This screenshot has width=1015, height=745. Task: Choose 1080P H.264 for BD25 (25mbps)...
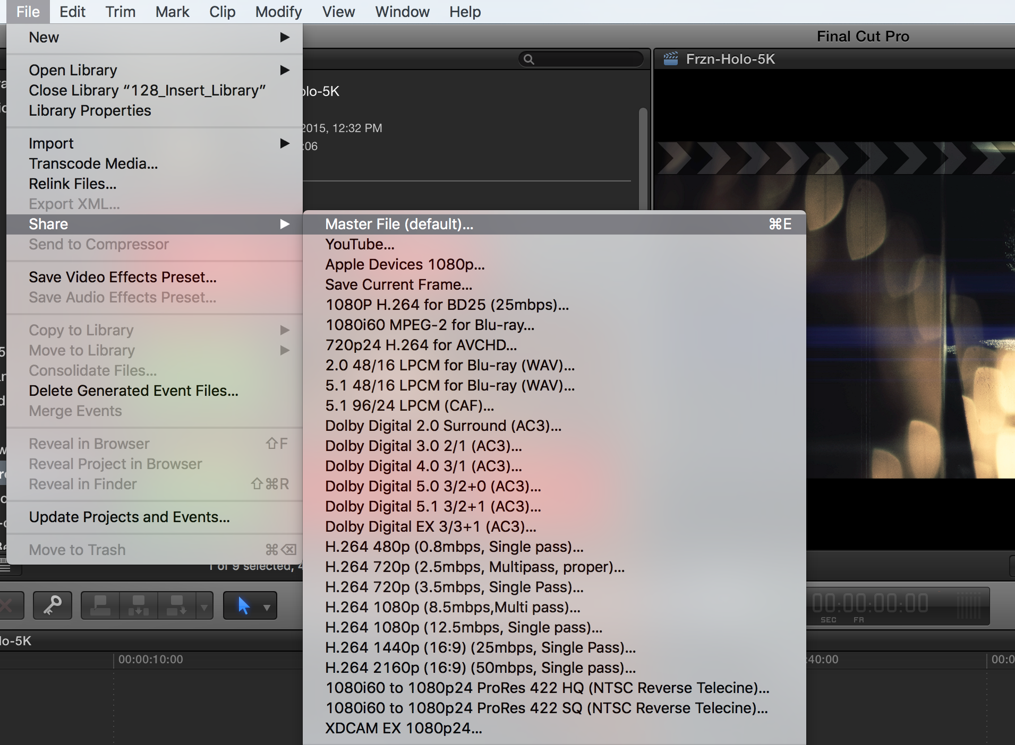click(555, 305)
